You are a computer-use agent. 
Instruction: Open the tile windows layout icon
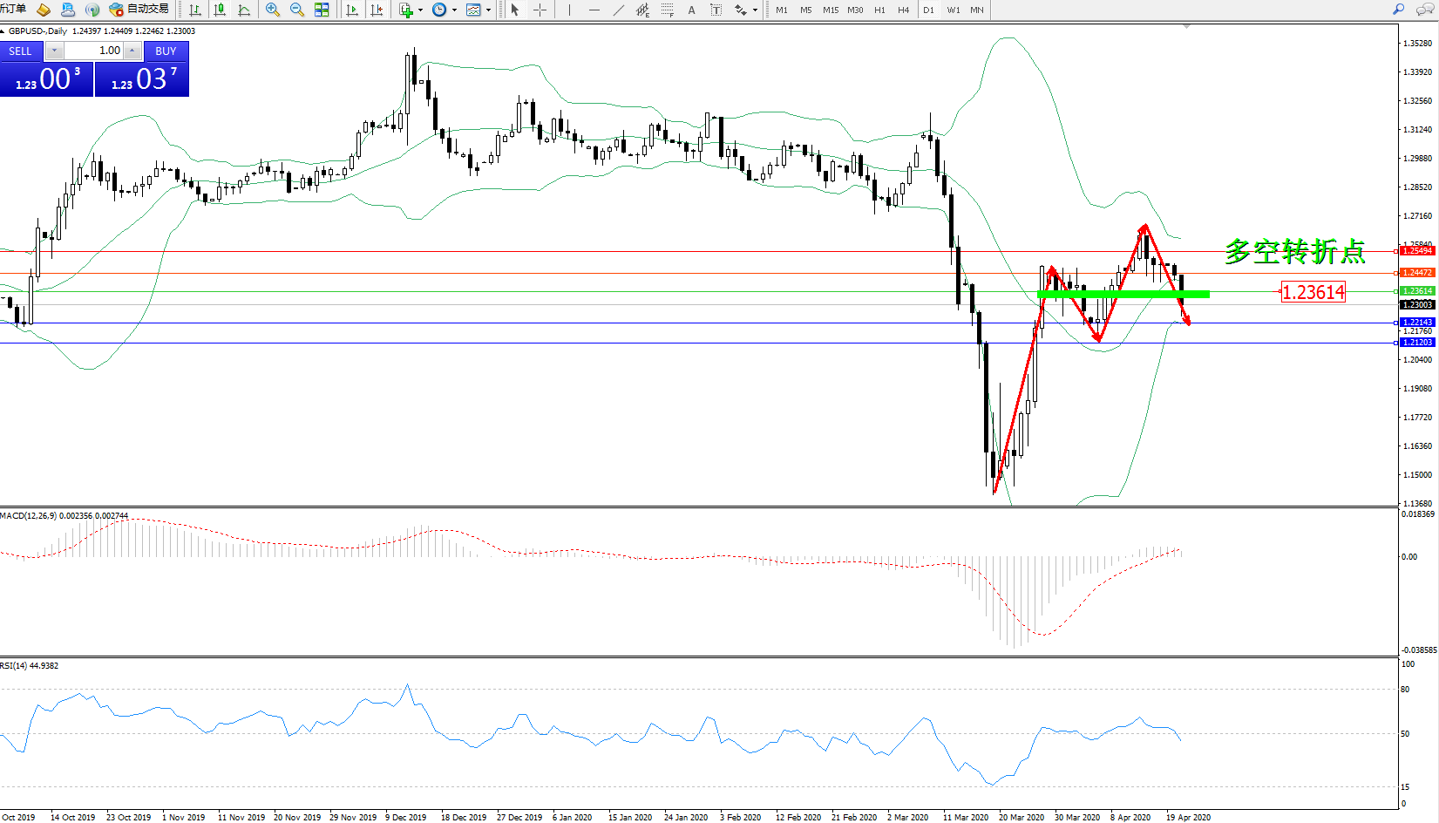pos(322,10)
